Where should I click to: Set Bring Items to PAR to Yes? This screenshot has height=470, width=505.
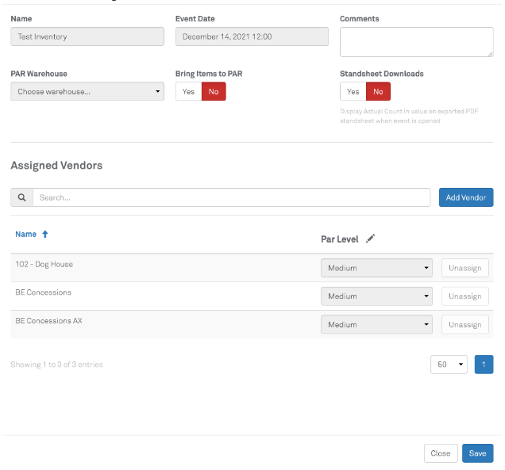point(188,92)
